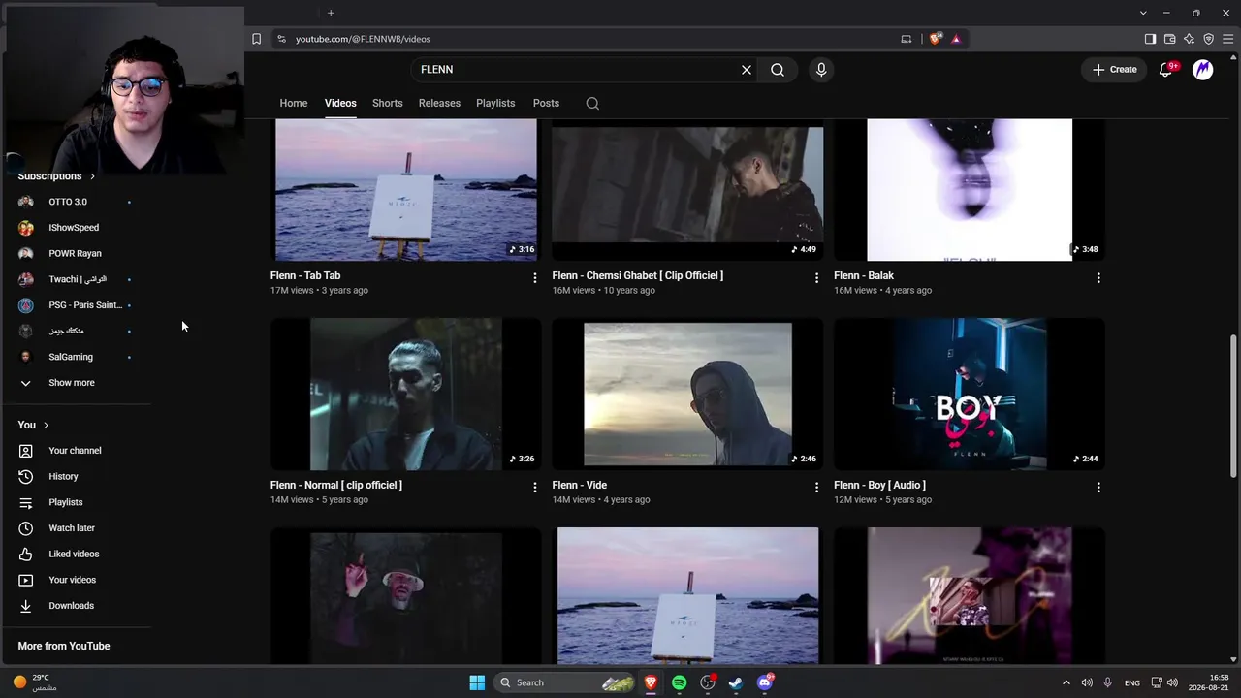Open the Flenn - Balak title link
This screenshot has height=698, width=1241.
pos(864,276)
